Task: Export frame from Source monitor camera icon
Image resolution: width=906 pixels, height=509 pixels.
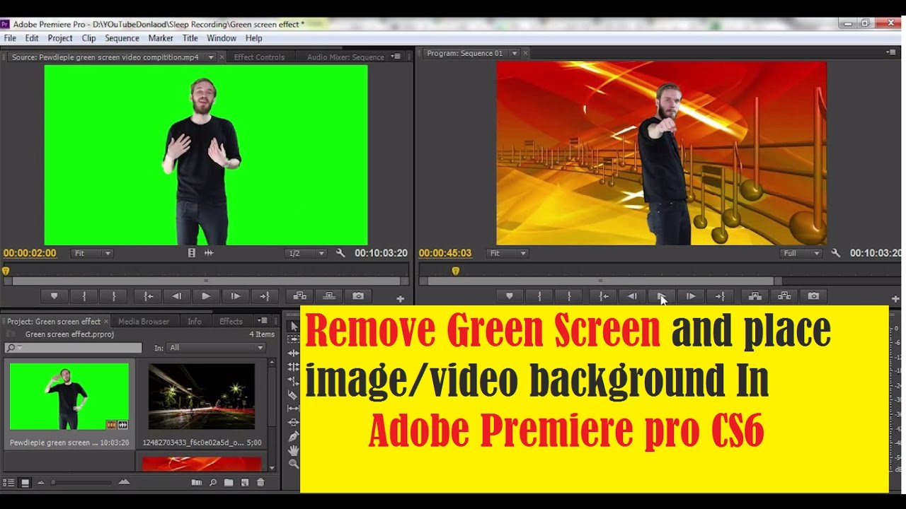Action: [358, 296]
